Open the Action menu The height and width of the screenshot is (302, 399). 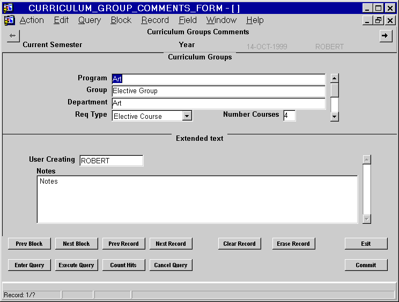pos(32,20)
